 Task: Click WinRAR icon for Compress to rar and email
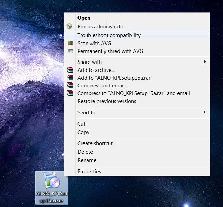pyautogui.click(x=70, y=93)
